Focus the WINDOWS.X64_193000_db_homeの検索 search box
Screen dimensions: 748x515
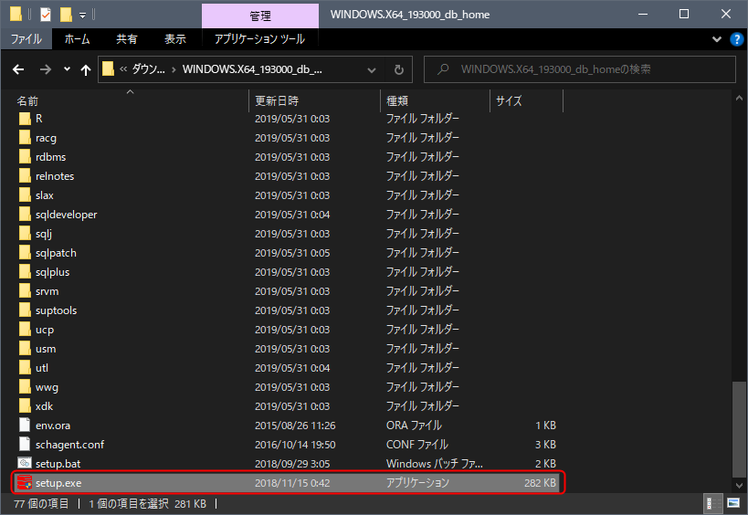click(580, 69)
